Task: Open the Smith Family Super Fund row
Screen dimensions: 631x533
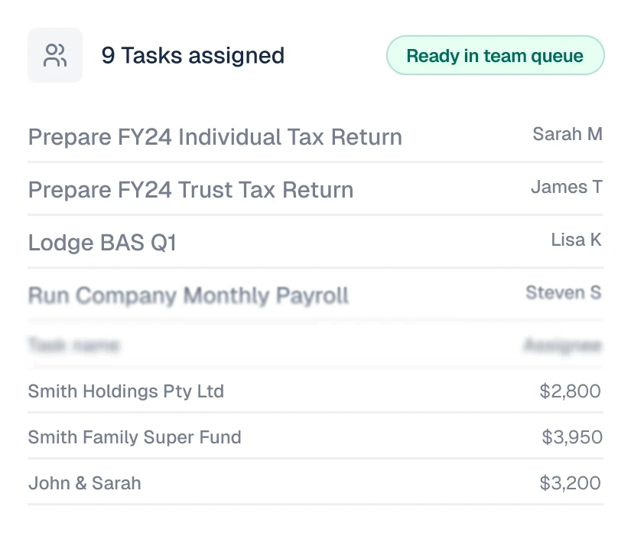Action: pos(135,437)
